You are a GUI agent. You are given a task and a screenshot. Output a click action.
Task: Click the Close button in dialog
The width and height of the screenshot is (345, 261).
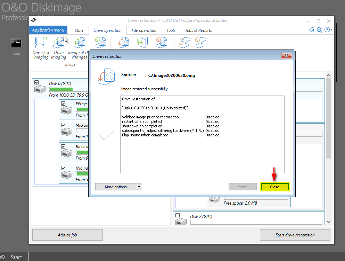[x=274, y=187]
